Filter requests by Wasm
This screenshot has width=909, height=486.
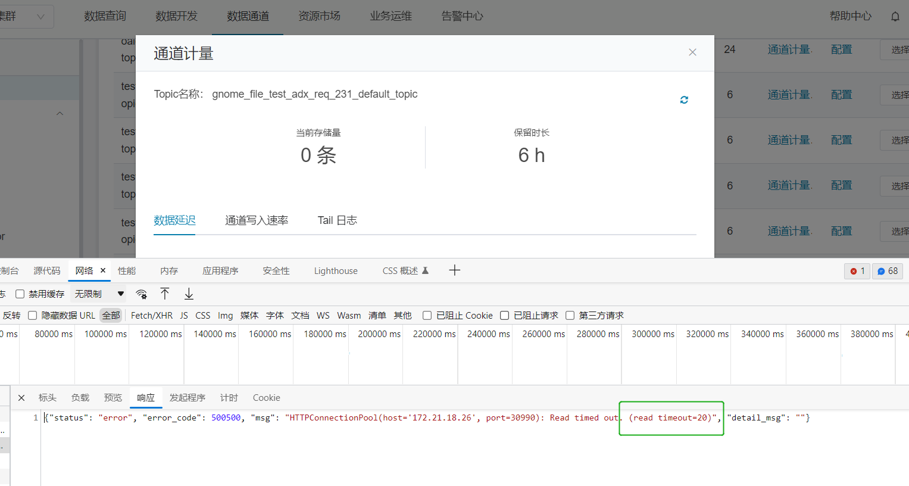click(349, 316)
